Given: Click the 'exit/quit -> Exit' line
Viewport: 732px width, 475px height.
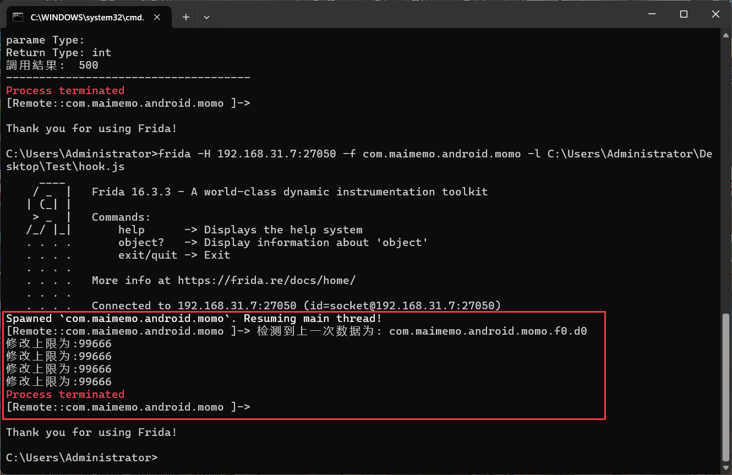Looking at the screenshot, I should click(x=174, y=255).
